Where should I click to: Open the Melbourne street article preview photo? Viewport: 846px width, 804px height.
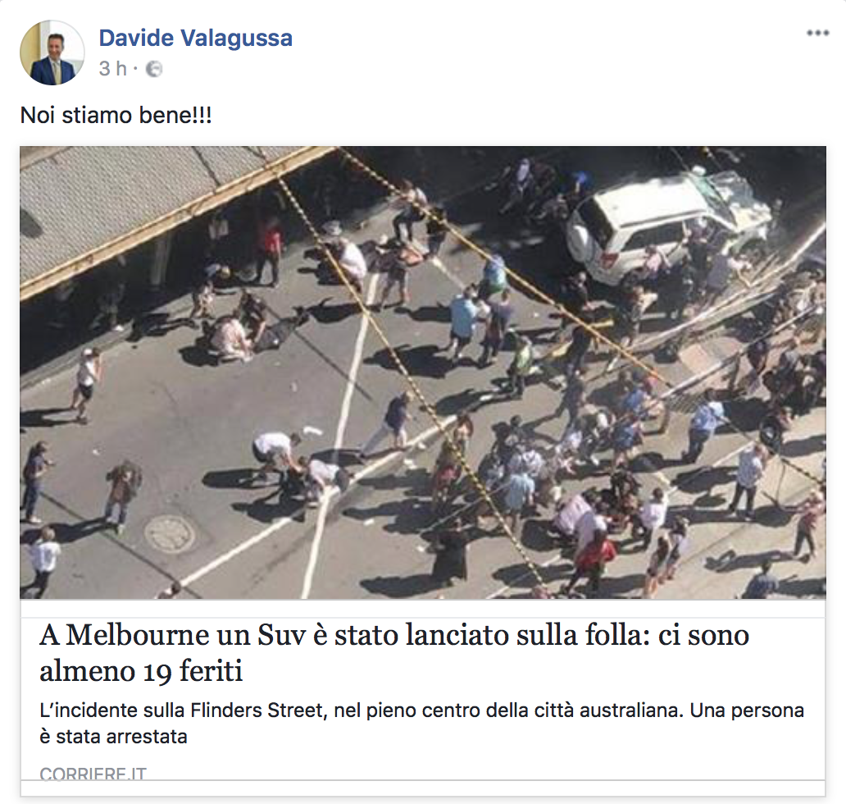pyautogui.click(x=422, y=372)
